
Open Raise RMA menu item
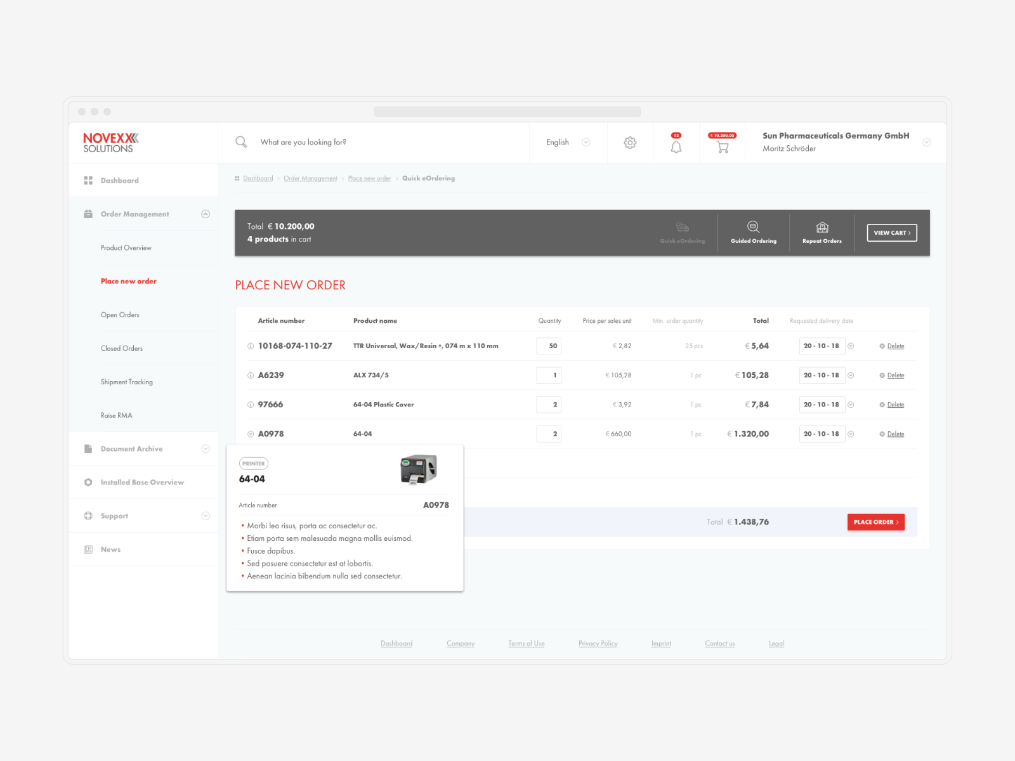point(117,415)
